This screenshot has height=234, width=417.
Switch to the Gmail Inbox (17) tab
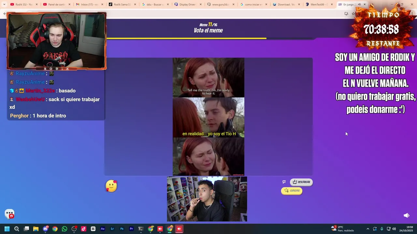point(89,5)
